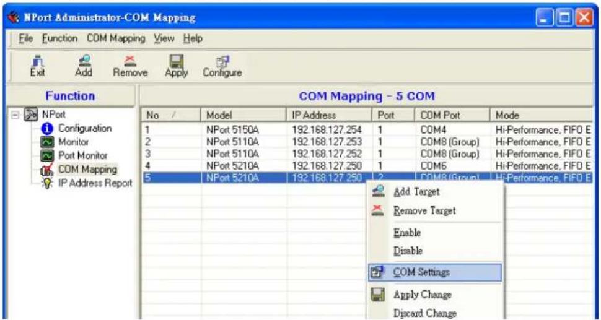
Task: Click NPort 5110A model in row 3
Action: click(233, 154)
